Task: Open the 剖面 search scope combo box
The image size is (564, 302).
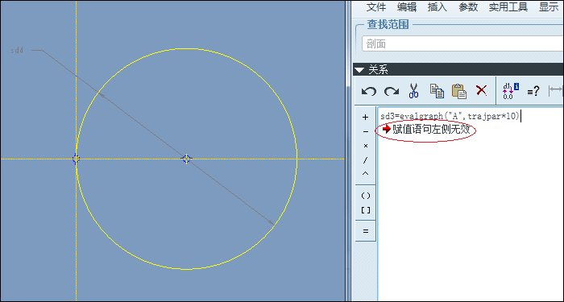Action: pos(462,43)
